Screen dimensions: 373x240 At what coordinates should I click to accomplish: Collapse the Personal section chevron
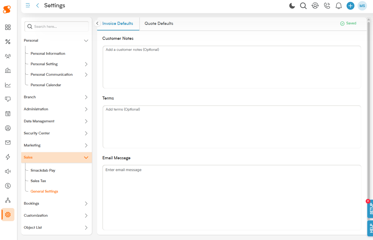pyautogui.click(x=86, y=41)
